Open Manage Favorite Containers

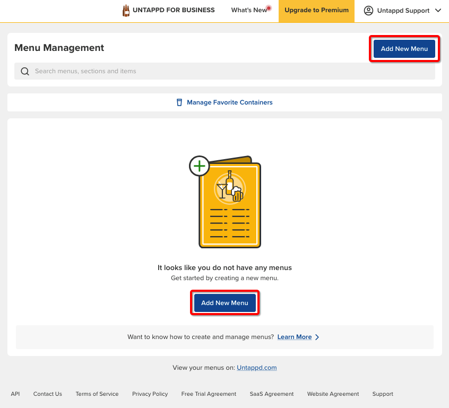(x=225, y=102)
